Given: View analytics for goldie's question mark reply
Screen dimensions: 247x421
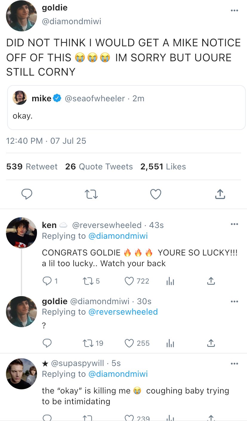Looking at the screenshot, I should tap(170, 343).
